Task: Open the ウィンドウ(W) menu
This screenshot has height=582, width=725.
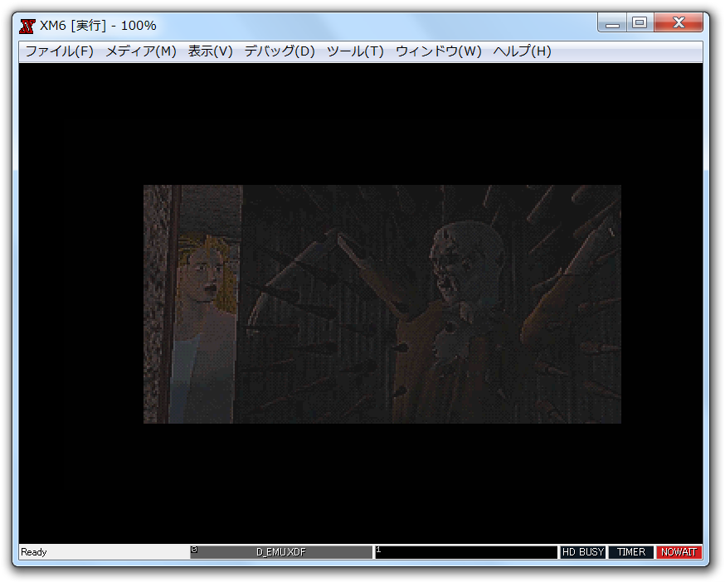Action: 438,51
